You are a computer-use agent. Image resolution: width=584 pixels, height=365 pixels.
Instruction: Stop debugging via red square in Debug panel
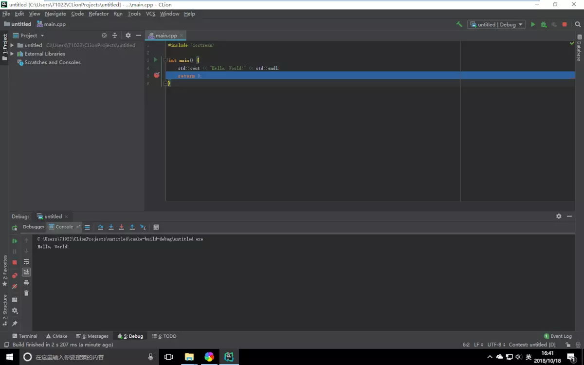(x=15, y=262)
